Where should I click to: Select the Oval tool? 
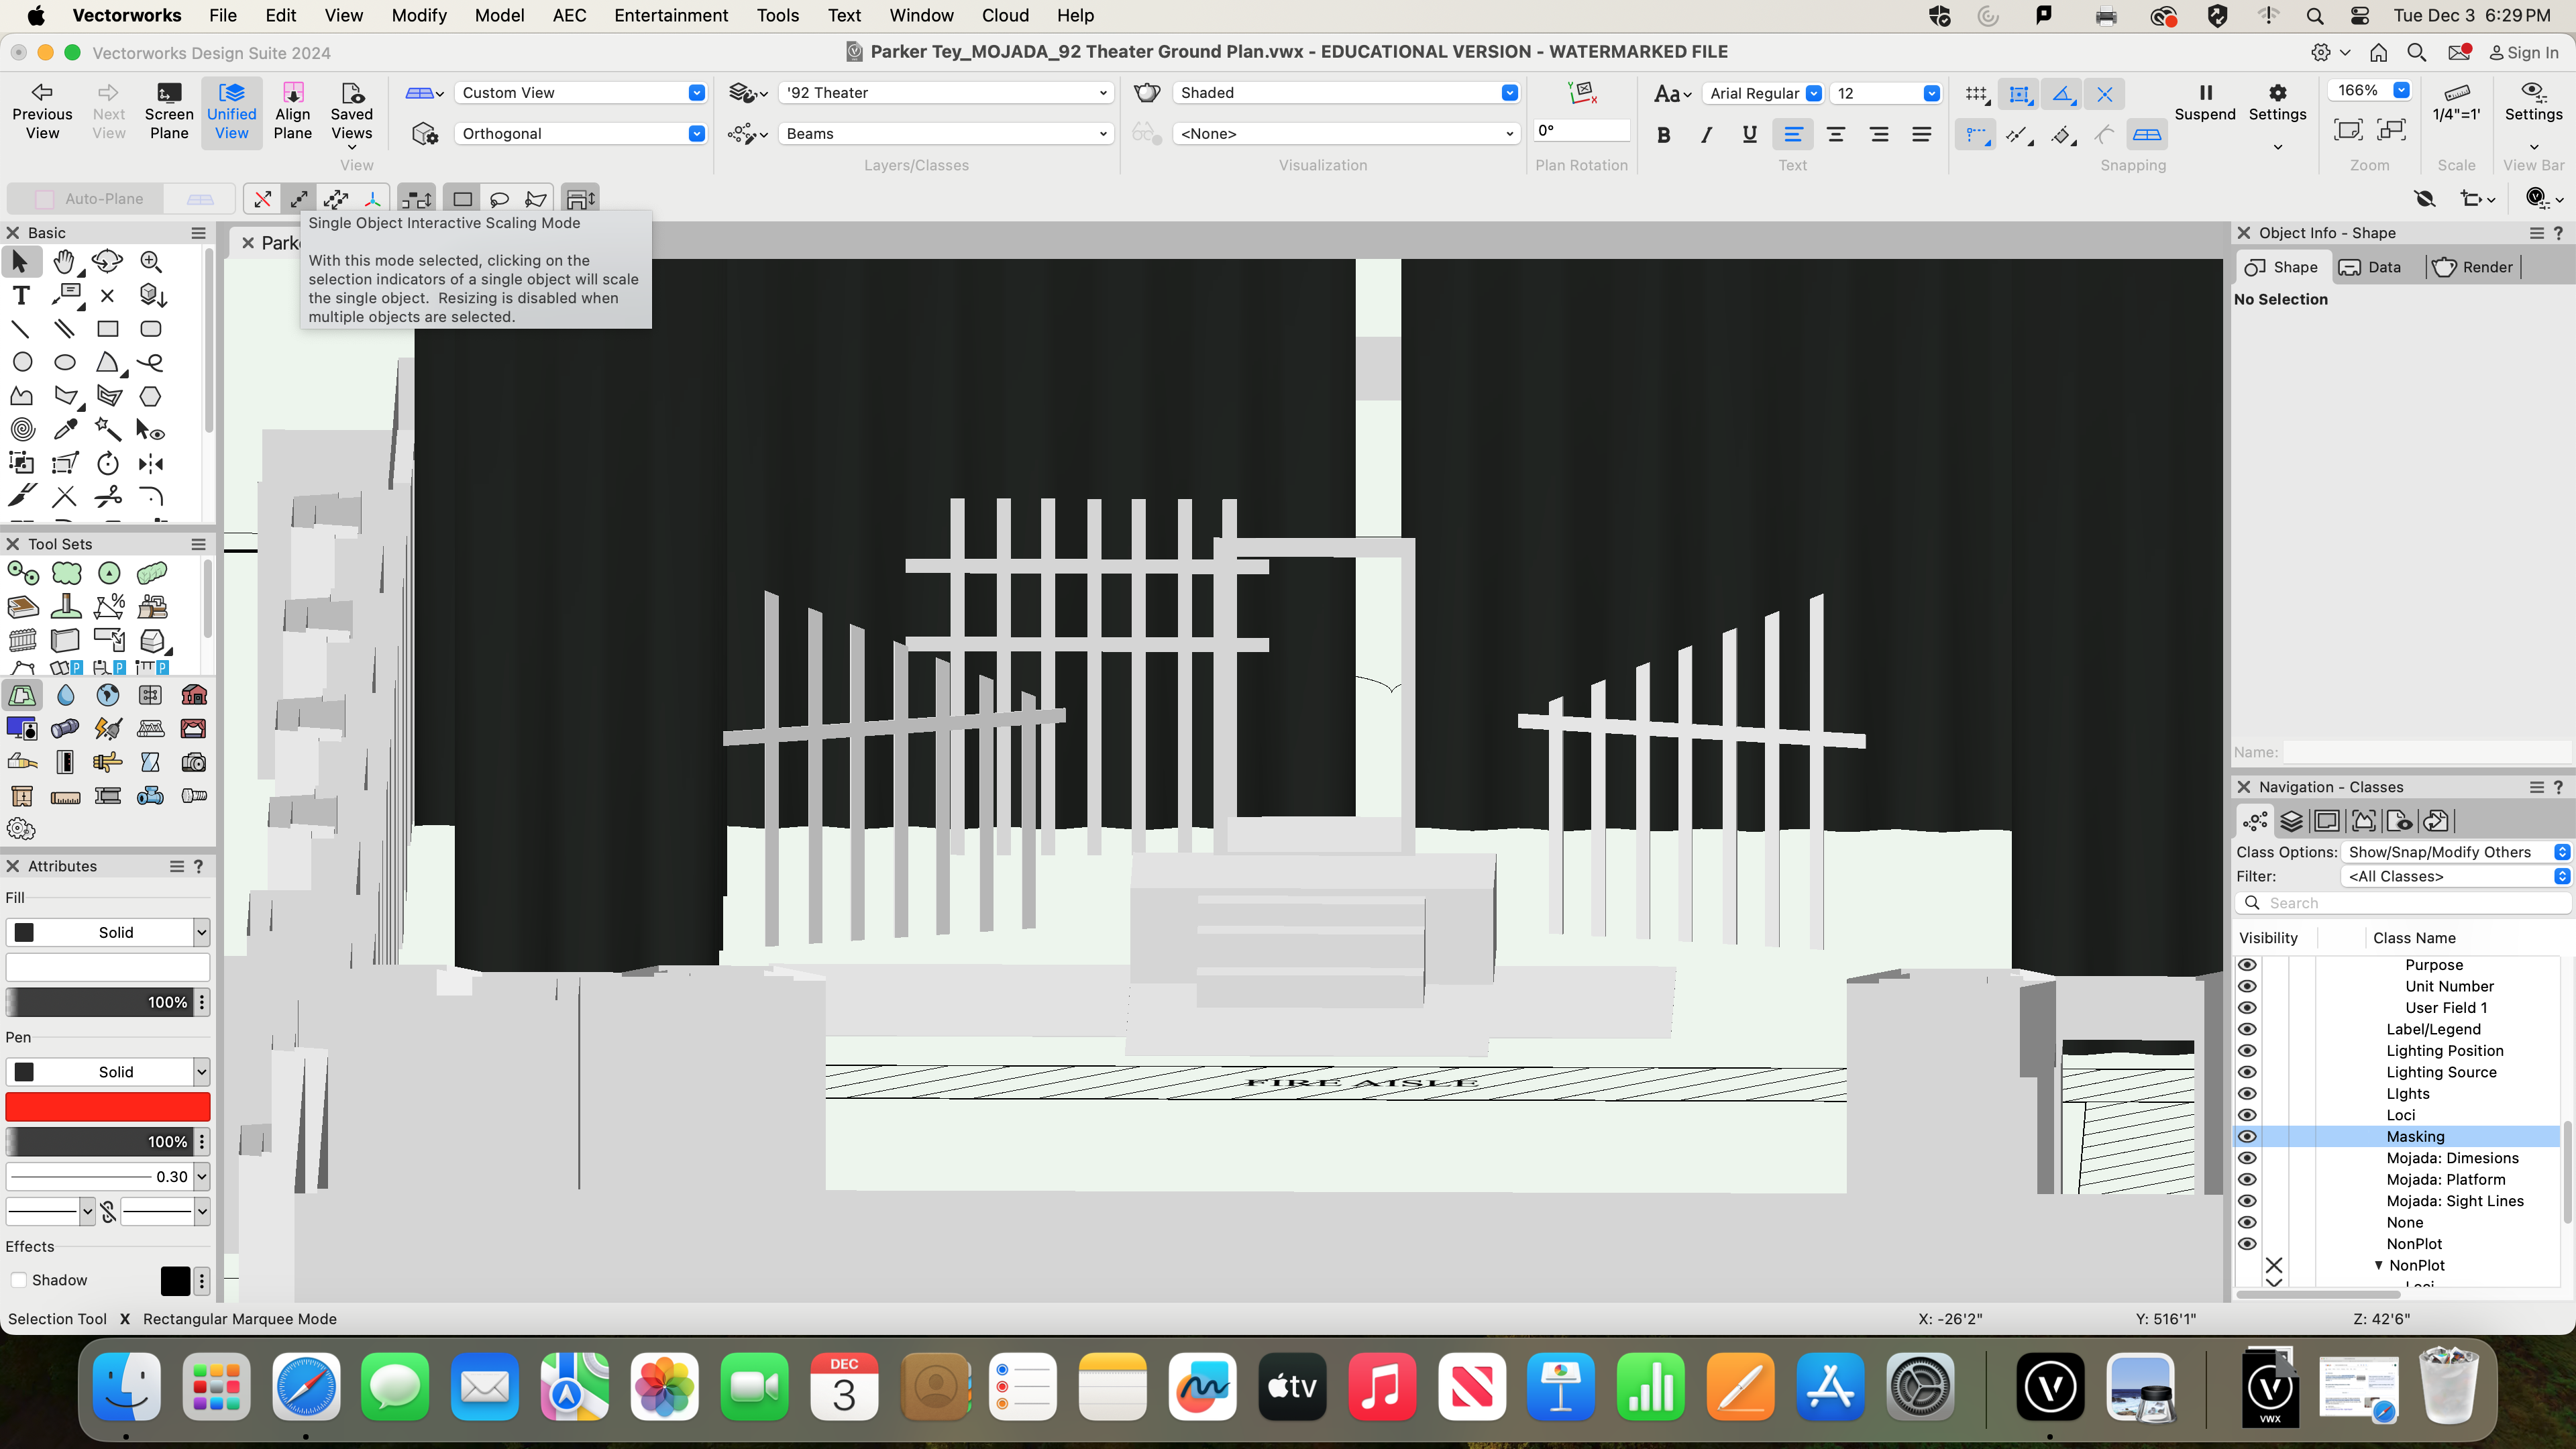[65, 362]
